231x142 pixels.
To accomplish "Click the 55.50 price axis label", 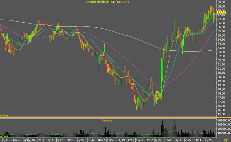I will coord(221,31).
